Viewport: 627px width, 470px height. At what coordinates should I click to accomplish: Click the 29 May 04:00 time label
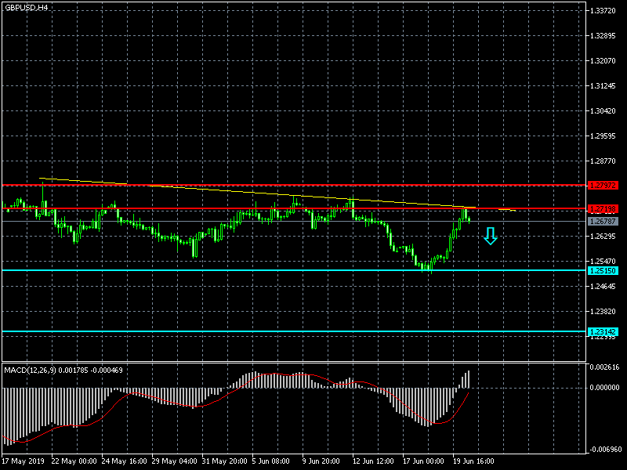click(175, 461)
